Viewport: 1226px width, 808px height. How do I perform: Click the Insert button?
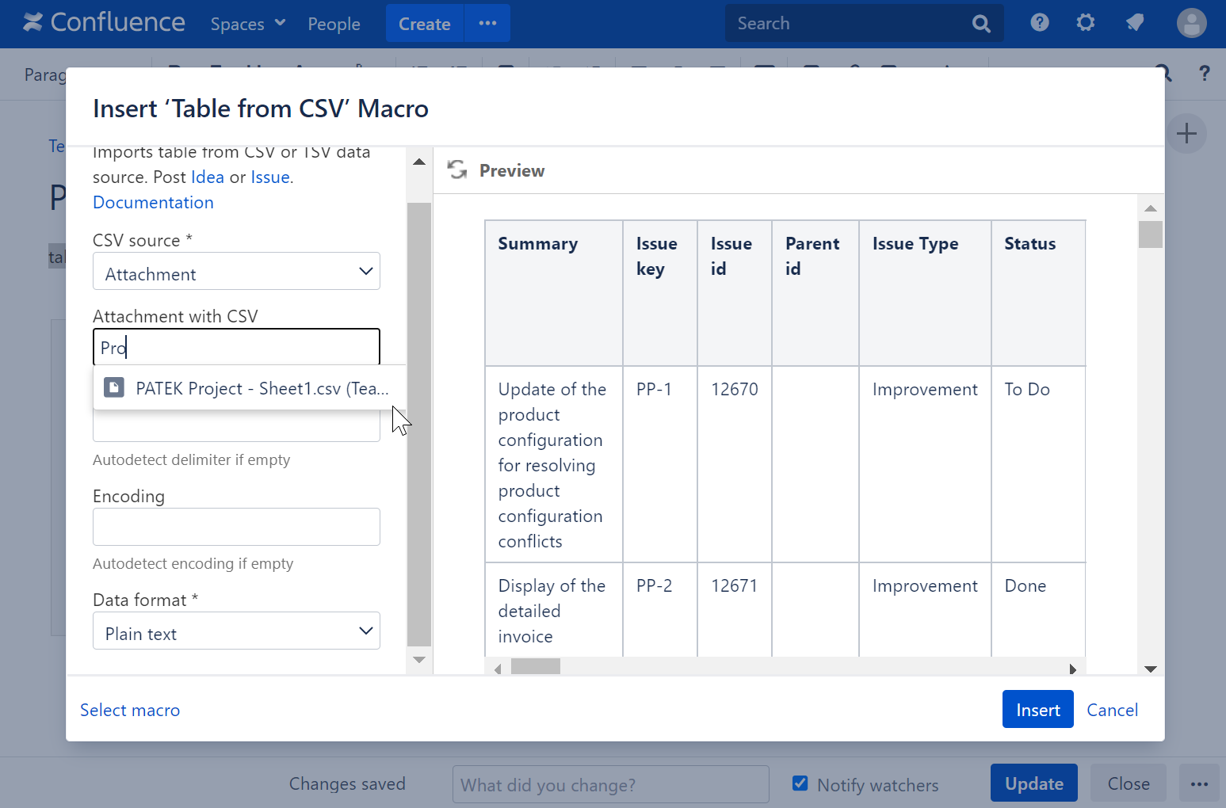[1037, 709]
